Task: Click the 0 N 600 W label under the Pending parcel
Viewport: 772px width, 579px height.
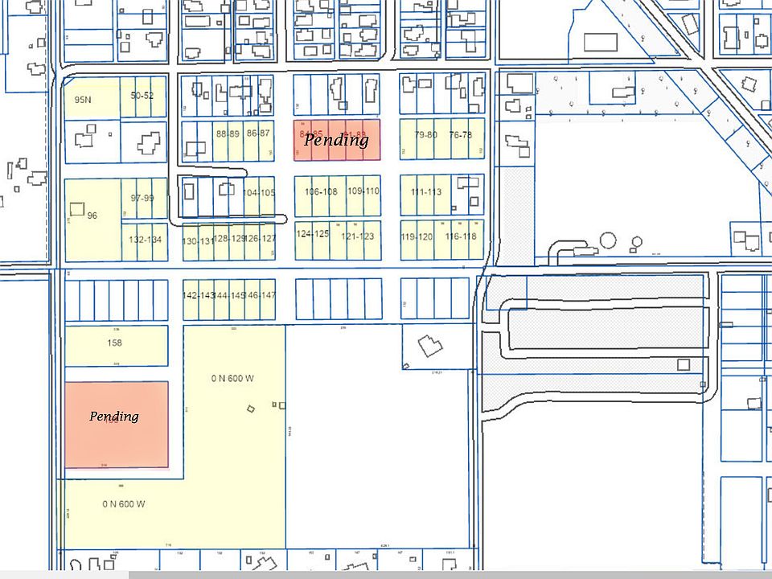Action: [x=124, y=504]
